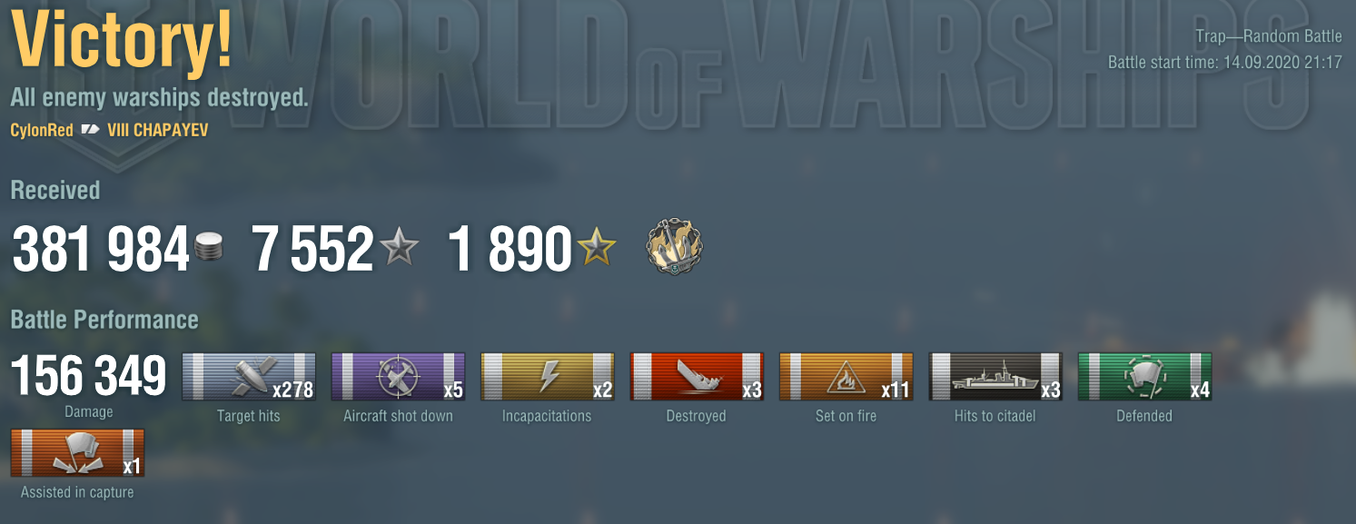Screen dimensions: 1356x524
Task: Click the gold free XP star
Action: [596, 247]
